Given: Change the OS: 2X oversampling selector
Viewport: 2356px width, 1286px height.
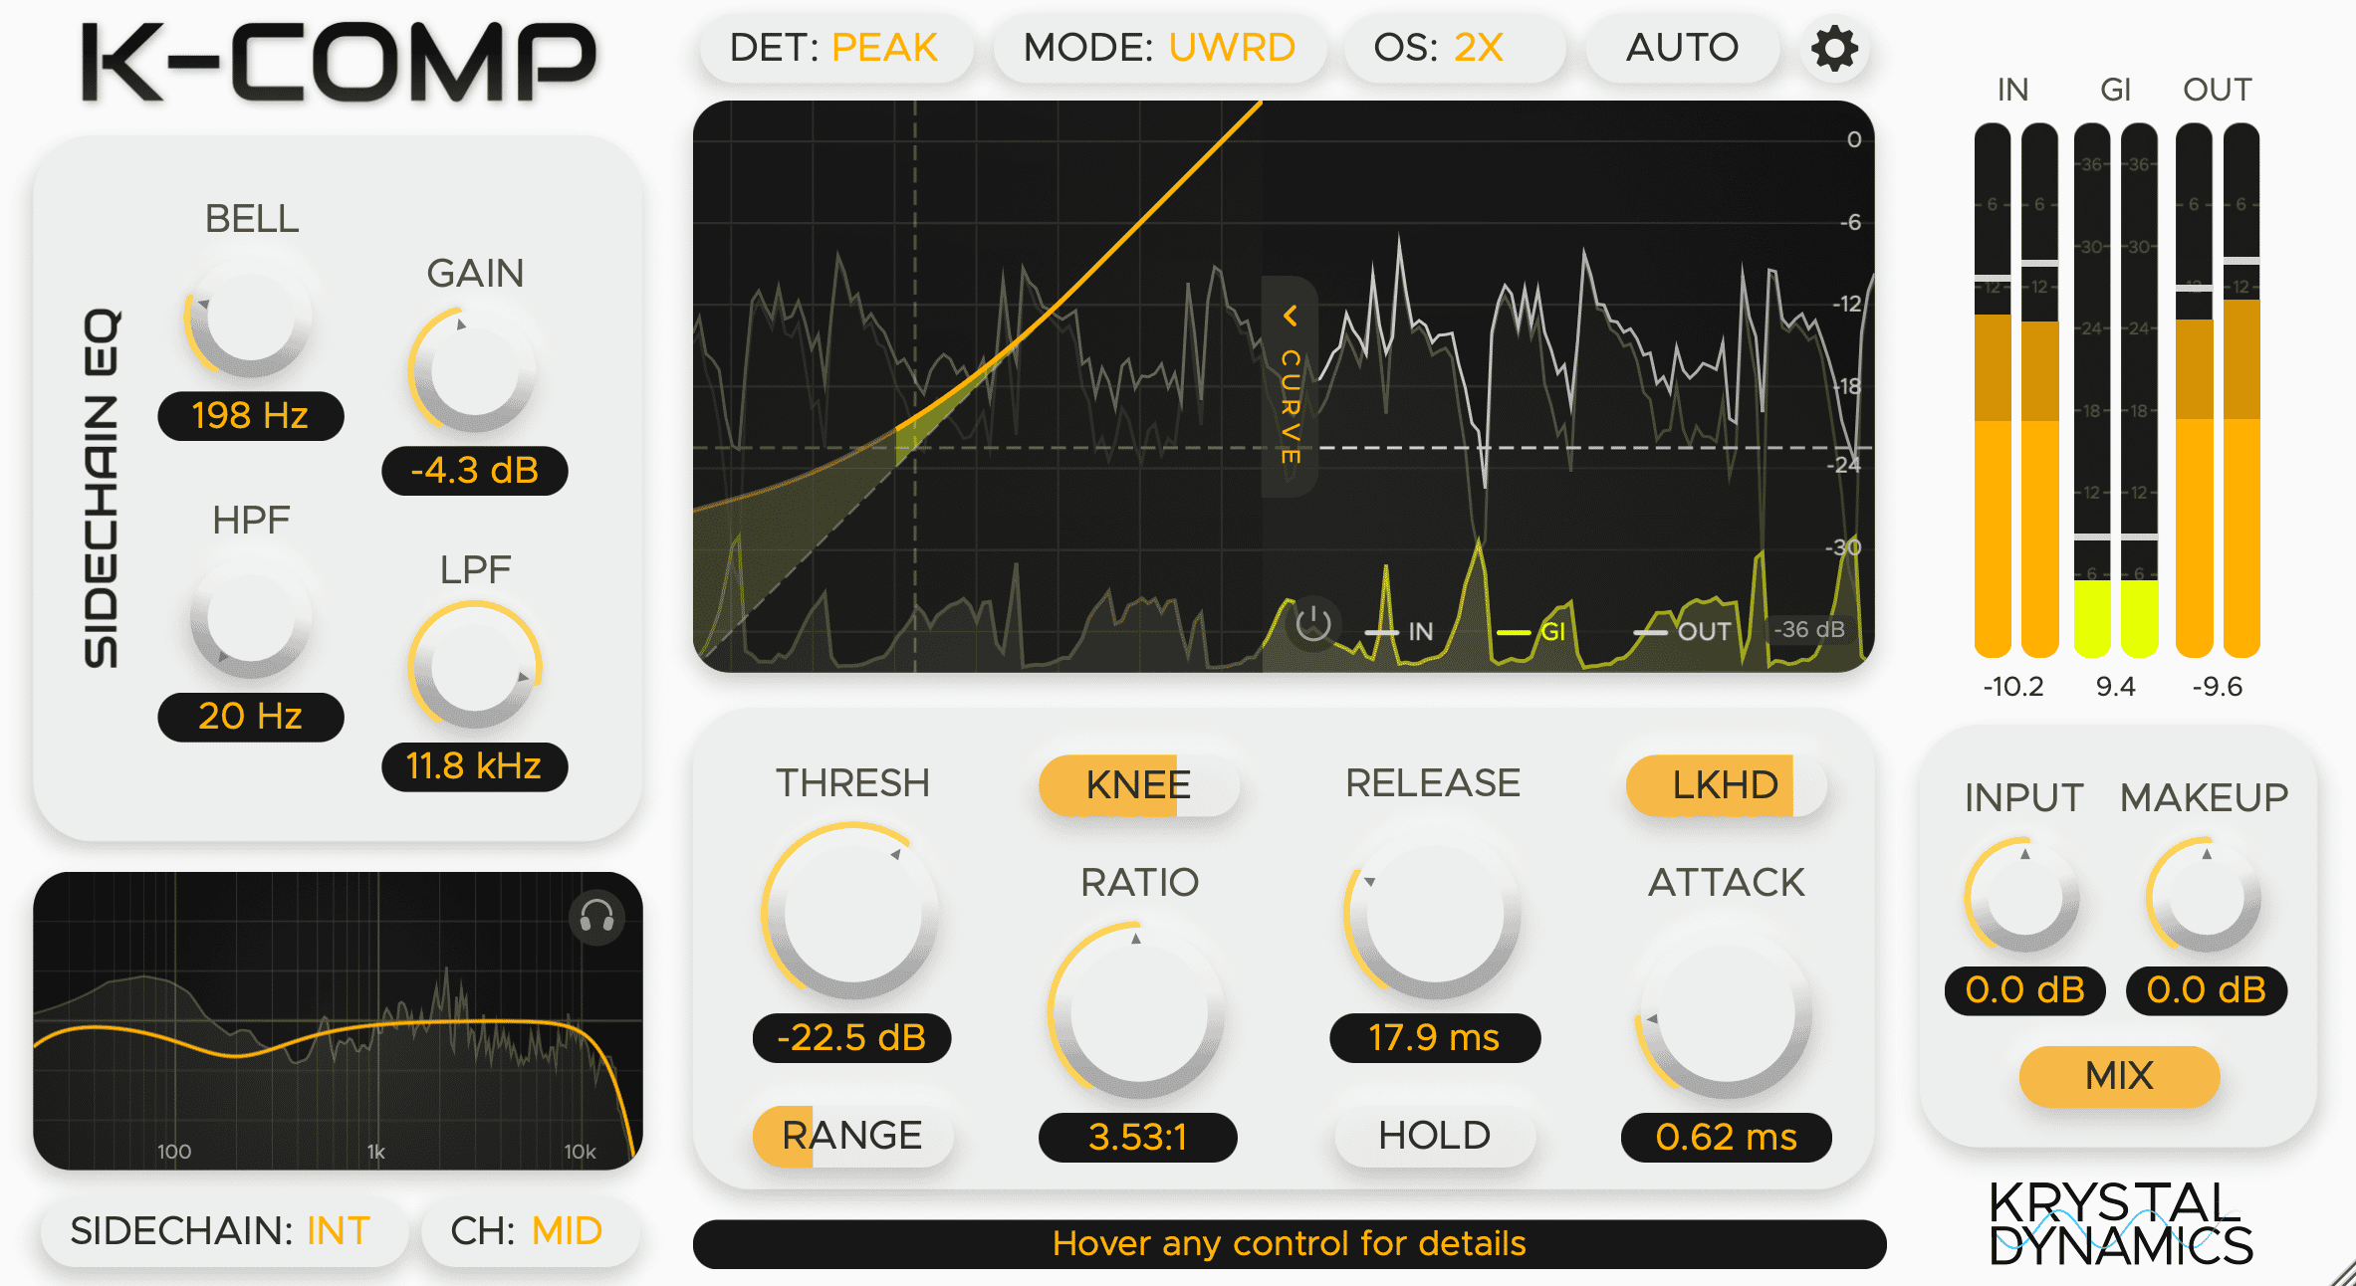Looking at the screenshot, I should tap(1454, 48).
